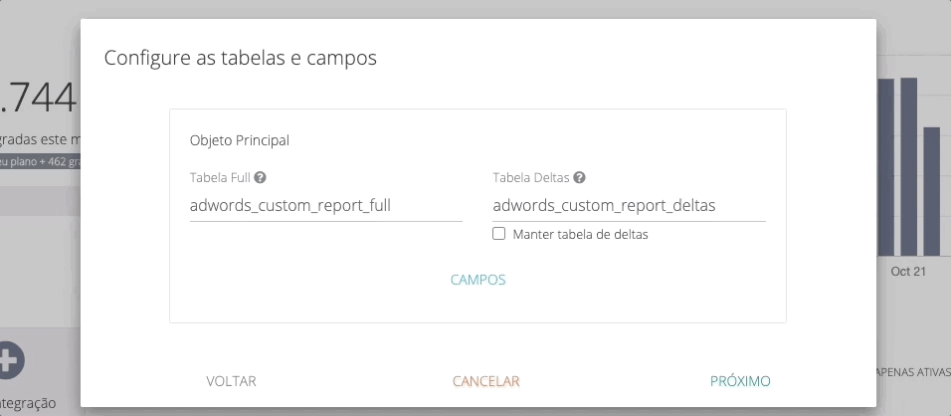The height and width of the screenshot is (416, 951).
Task: Click the 'Manter tabela de deltas' label text
Action: [x=580, y=235]
